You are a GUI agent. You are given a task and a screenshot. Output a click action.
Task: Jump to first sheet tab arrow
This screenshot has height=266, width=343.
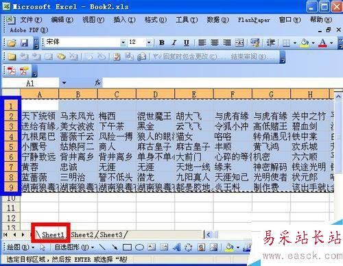[5, 234]
